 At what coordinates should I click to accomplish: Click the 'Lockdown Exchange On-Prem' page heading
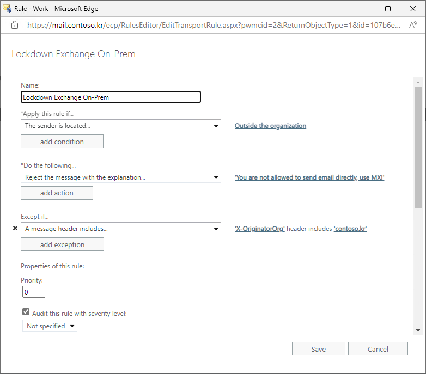coord(74,54)
